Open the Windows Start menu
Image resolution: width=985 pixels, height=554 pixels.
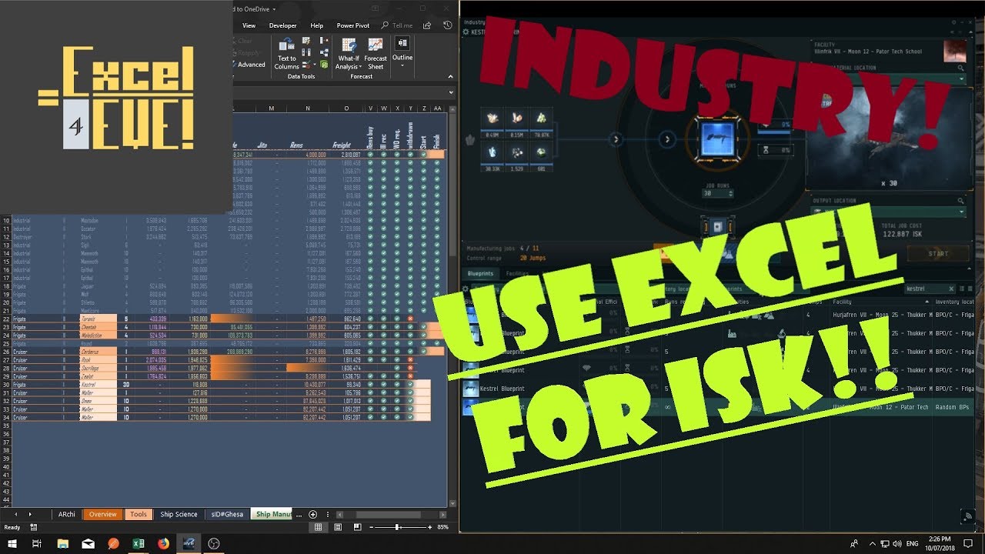[x=12, y=544]
